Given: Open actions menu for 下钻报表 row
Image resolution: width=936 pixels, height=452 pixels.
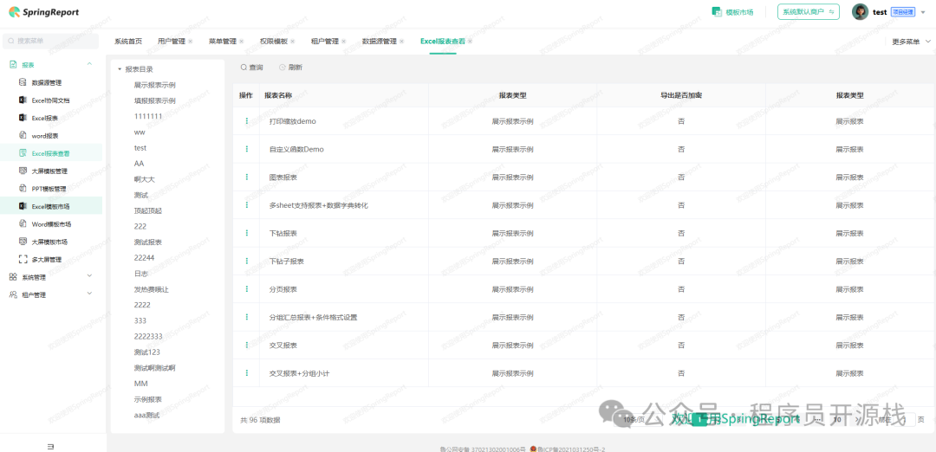Looking at the screenshot, I should click(246, 233).
